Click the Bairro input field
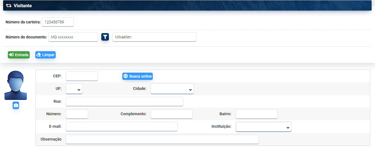This screenshot has width=375, height=150. pyautogui.click(x=256, y=114)
